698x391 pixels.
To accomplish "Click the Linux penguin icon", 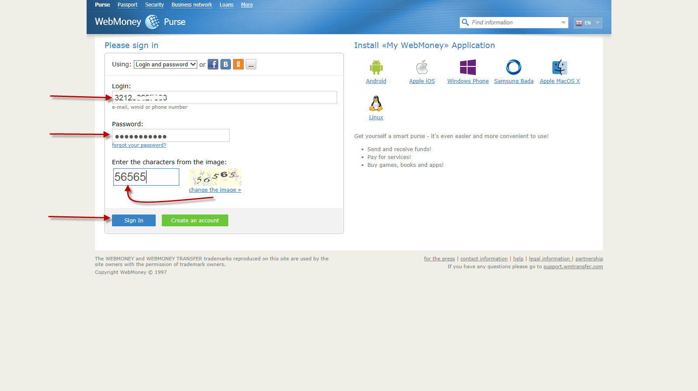I will (376, 104).
